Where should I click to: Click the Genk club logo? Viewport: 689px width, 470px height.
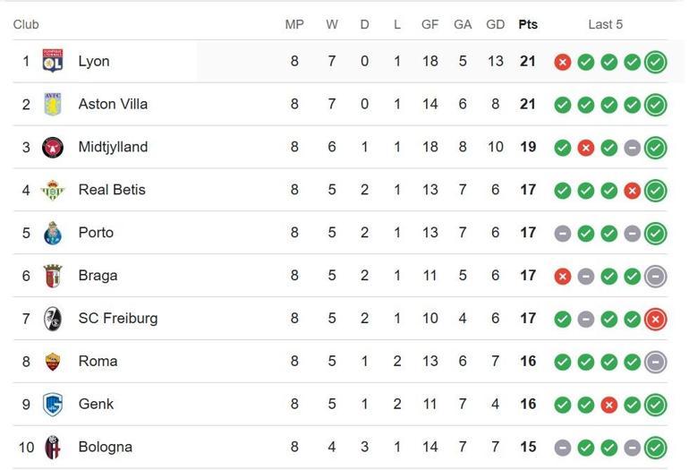click(53, 405)
